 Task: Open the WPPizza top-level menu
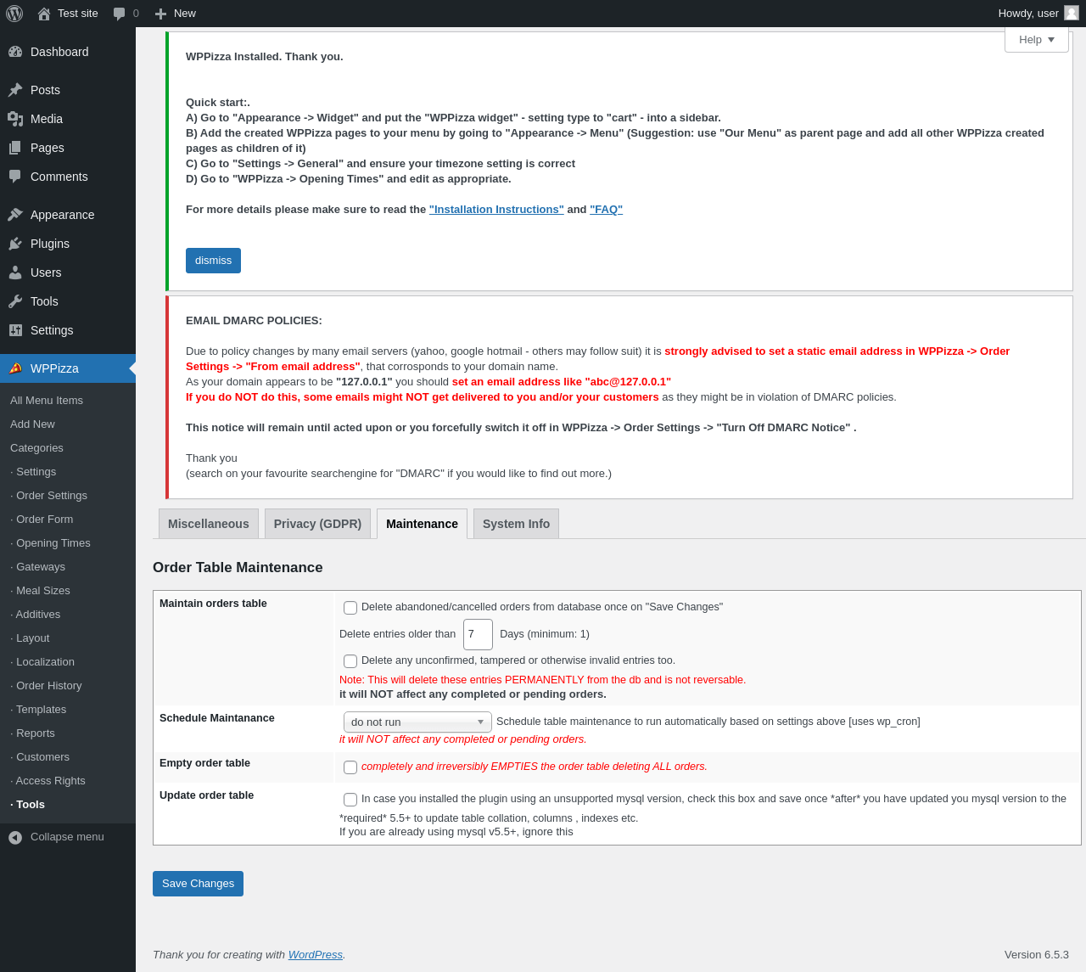[x=68, y=368]
